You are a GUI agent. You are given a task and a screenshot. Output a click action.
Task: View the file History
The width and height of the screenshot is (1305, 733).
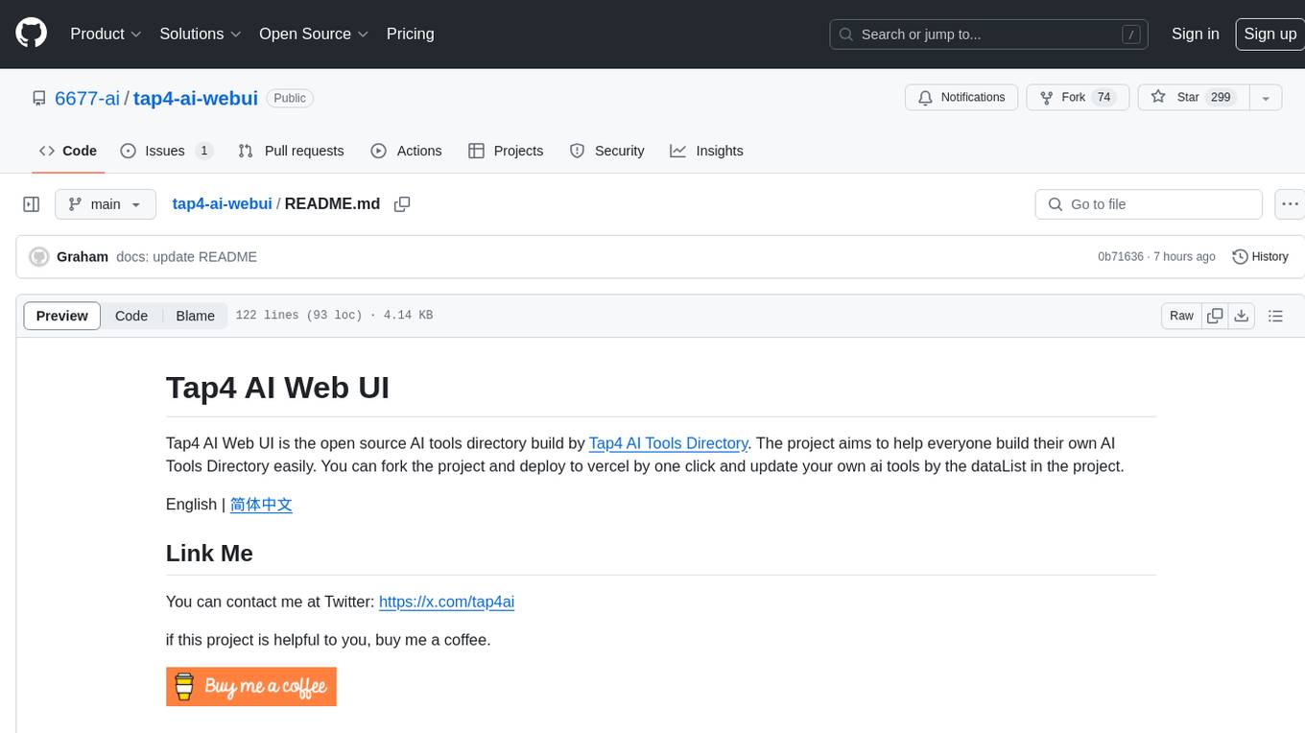coord(1260,257)
